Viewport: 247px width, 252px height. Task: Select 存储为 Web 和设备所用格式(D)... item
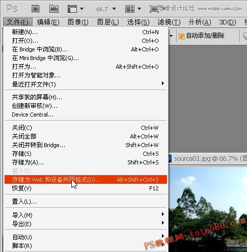click(86, 180)
